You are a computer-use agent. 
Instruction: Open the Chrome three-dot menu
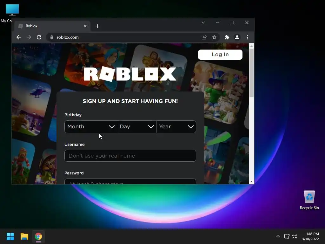(247, 37)
